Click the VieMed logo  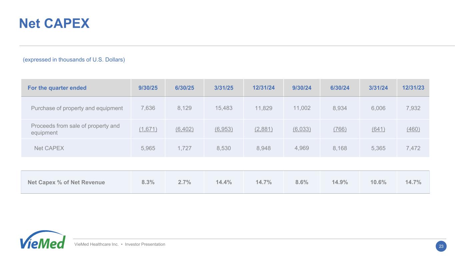42,240
